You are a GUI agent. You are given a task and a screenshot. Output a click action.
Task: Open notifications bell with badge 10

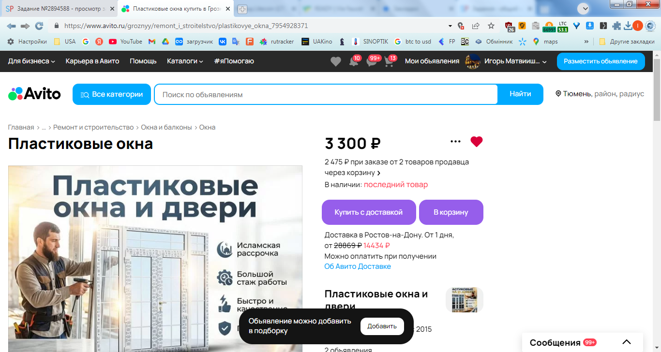pyautogui.click(x=354, y=62)
